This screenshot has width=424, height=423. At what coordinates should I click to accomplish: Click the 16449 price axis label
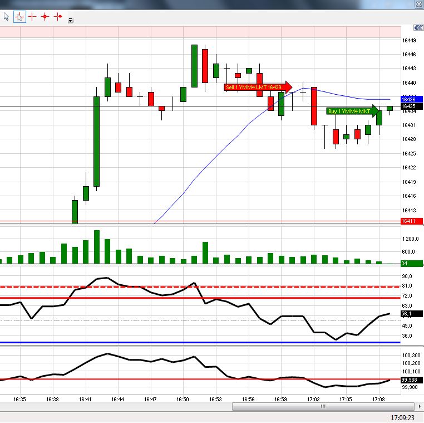(x=409, y=41)
